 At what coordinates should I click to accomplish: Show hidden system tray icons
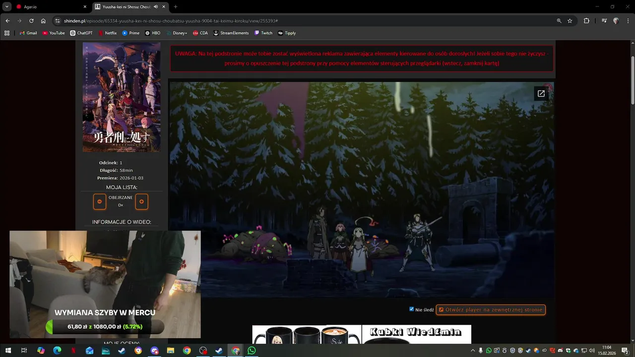(x=472, y=351)
